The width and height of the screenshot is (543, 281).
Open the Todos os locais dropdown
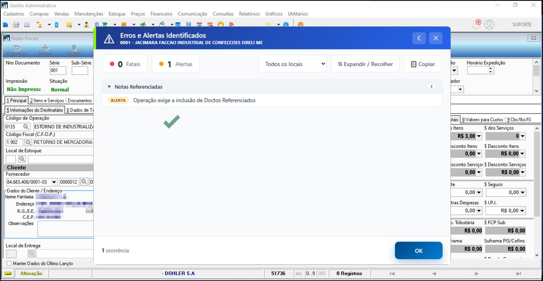click(293, 64)
